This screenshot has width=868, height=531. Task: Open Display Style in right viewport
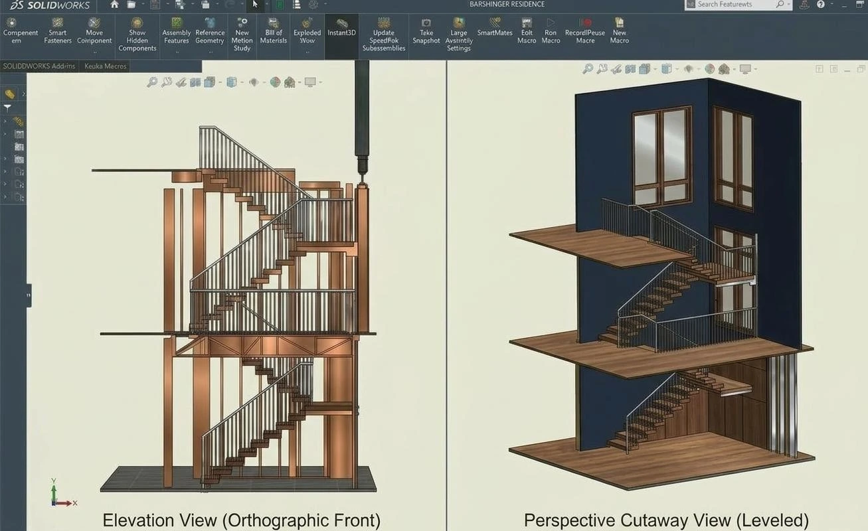click(666, 69)
